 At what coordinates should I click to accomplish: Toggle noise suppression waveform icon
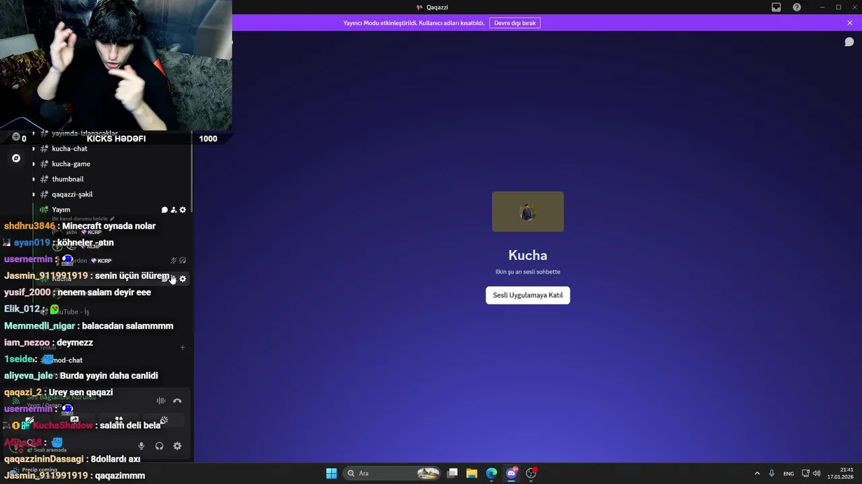point(161,401)
